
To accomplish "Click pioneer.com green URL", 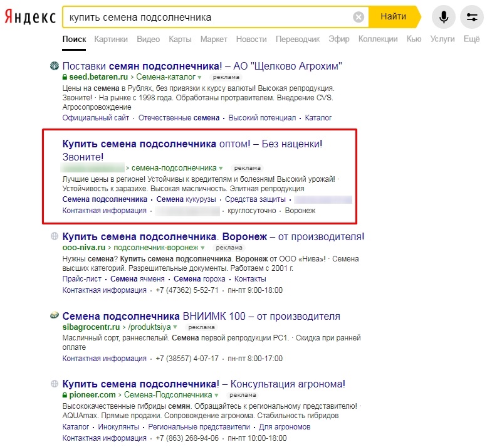I will tap(92, 395).
